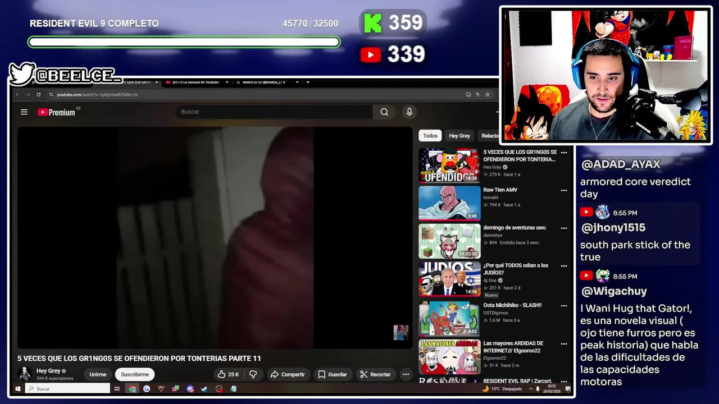
Task: Open the domingo de aventuras uwu thumbnail
Action: 449,241
